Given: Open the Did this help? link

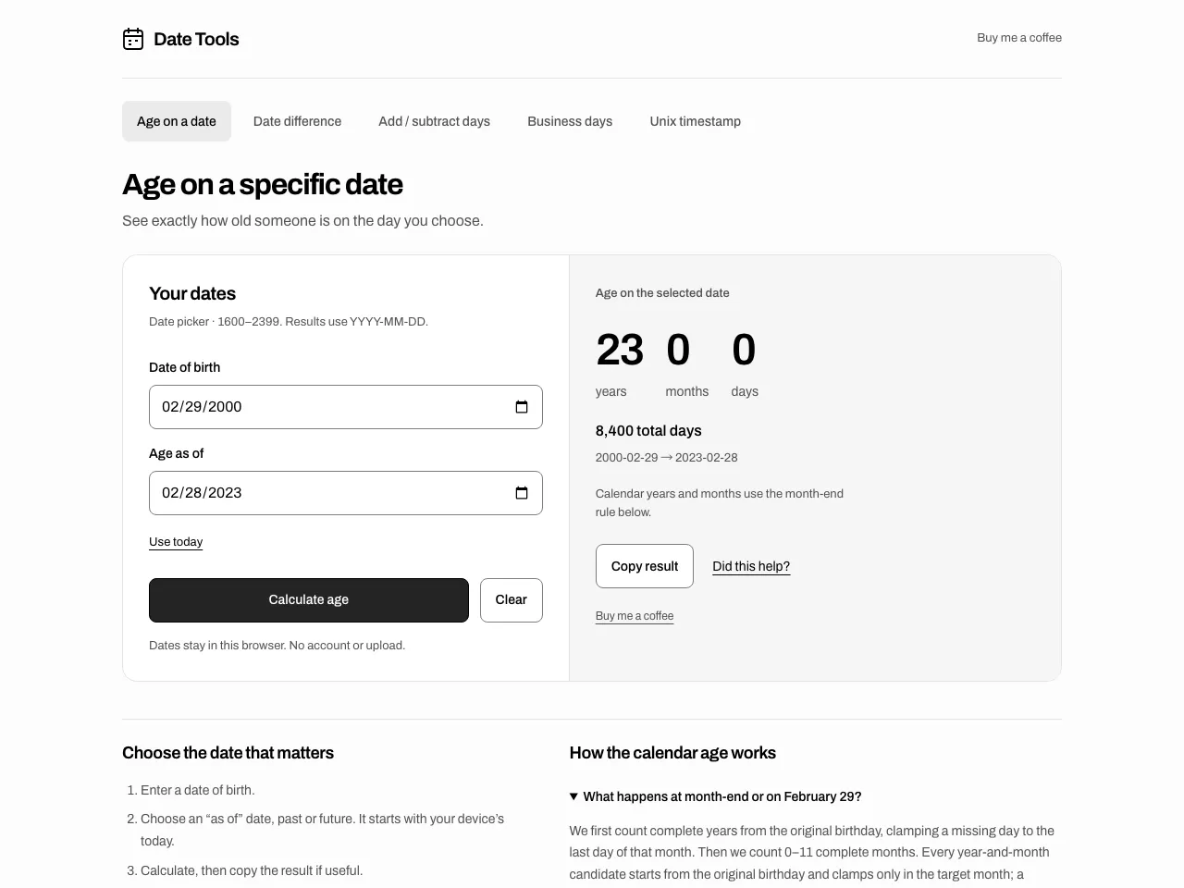Looking at the screenshot, I should pyautogui.click(x=751, y=566).
